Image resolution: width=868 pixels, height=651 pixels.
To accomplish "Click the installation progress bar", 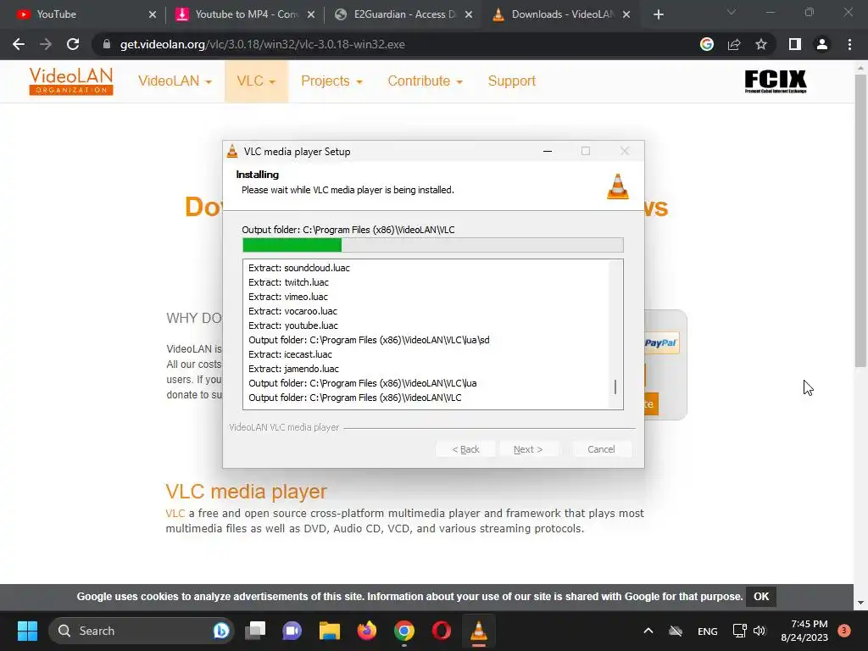I will pos(433,245).
